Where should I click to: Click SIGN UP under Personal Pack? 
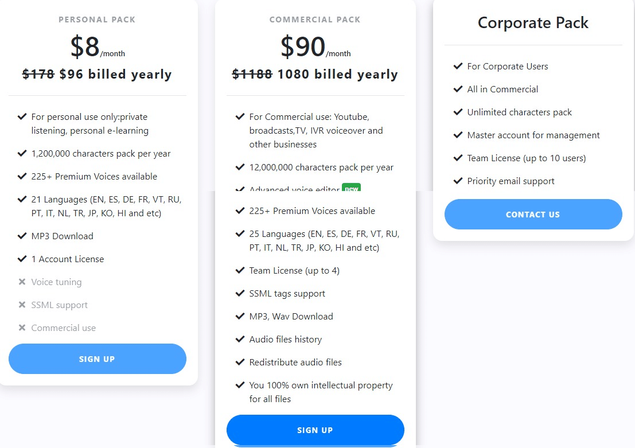(97, 359)
